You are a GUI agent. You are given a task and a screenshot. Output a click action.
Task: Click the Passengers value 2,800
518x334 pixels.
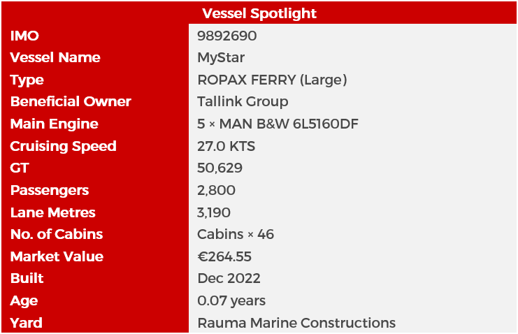click(x=217, y=190)
